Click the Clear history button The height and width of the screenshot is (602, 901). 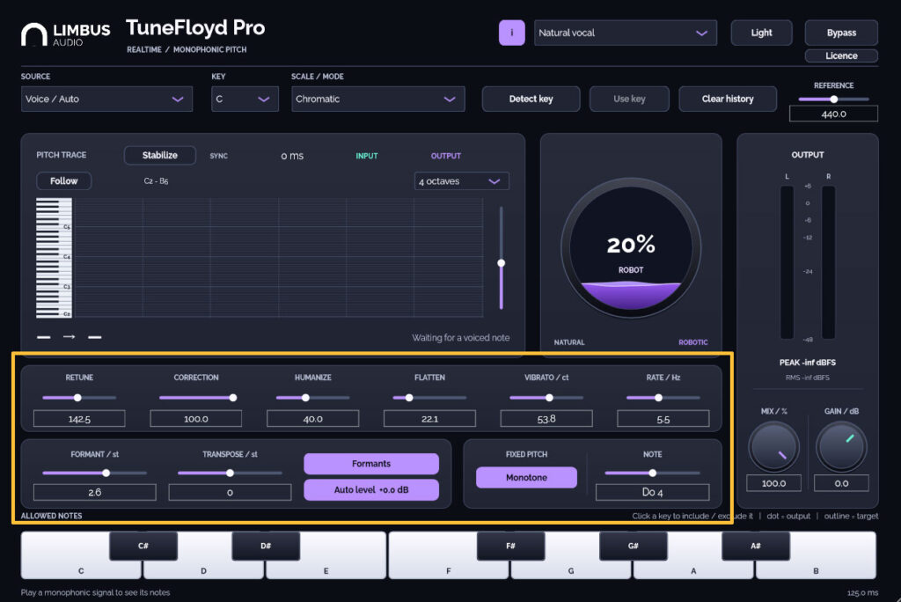(x=728, y=99)
